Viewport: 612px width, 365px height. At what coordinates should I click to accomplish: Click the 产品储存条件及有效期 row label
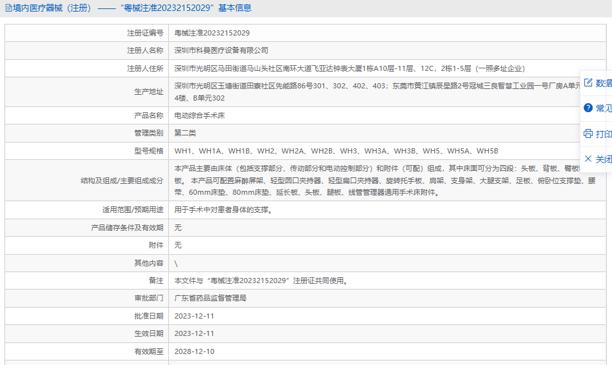pos(127,228)
